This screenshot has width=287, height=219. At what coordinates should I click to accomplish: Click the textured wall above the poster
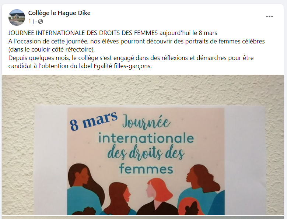coord(143,89)
